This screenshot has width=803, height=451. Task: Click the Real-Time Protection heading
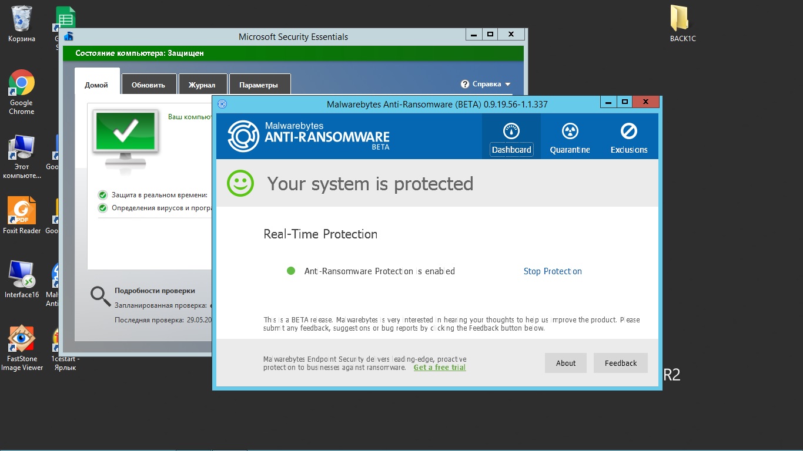pyautogui.click(x=320, y=234)
